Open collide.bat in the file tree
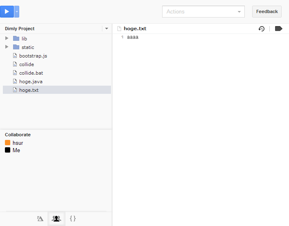 click(31, 73)
